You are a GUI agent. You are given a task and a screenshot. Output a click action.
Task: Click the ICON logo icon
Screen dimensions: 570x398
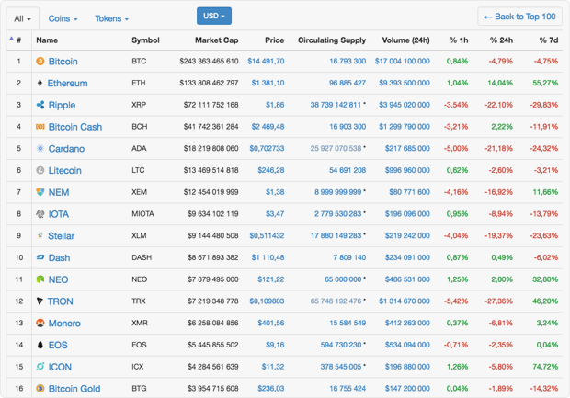pyautogui.click(x=40, y=367)
